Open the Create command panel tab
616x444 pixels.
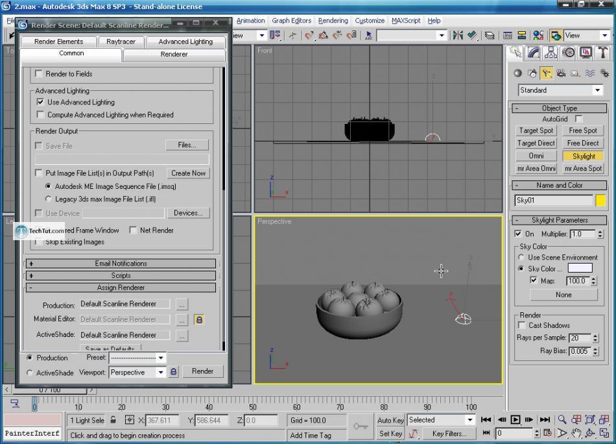tap(515, 53)
